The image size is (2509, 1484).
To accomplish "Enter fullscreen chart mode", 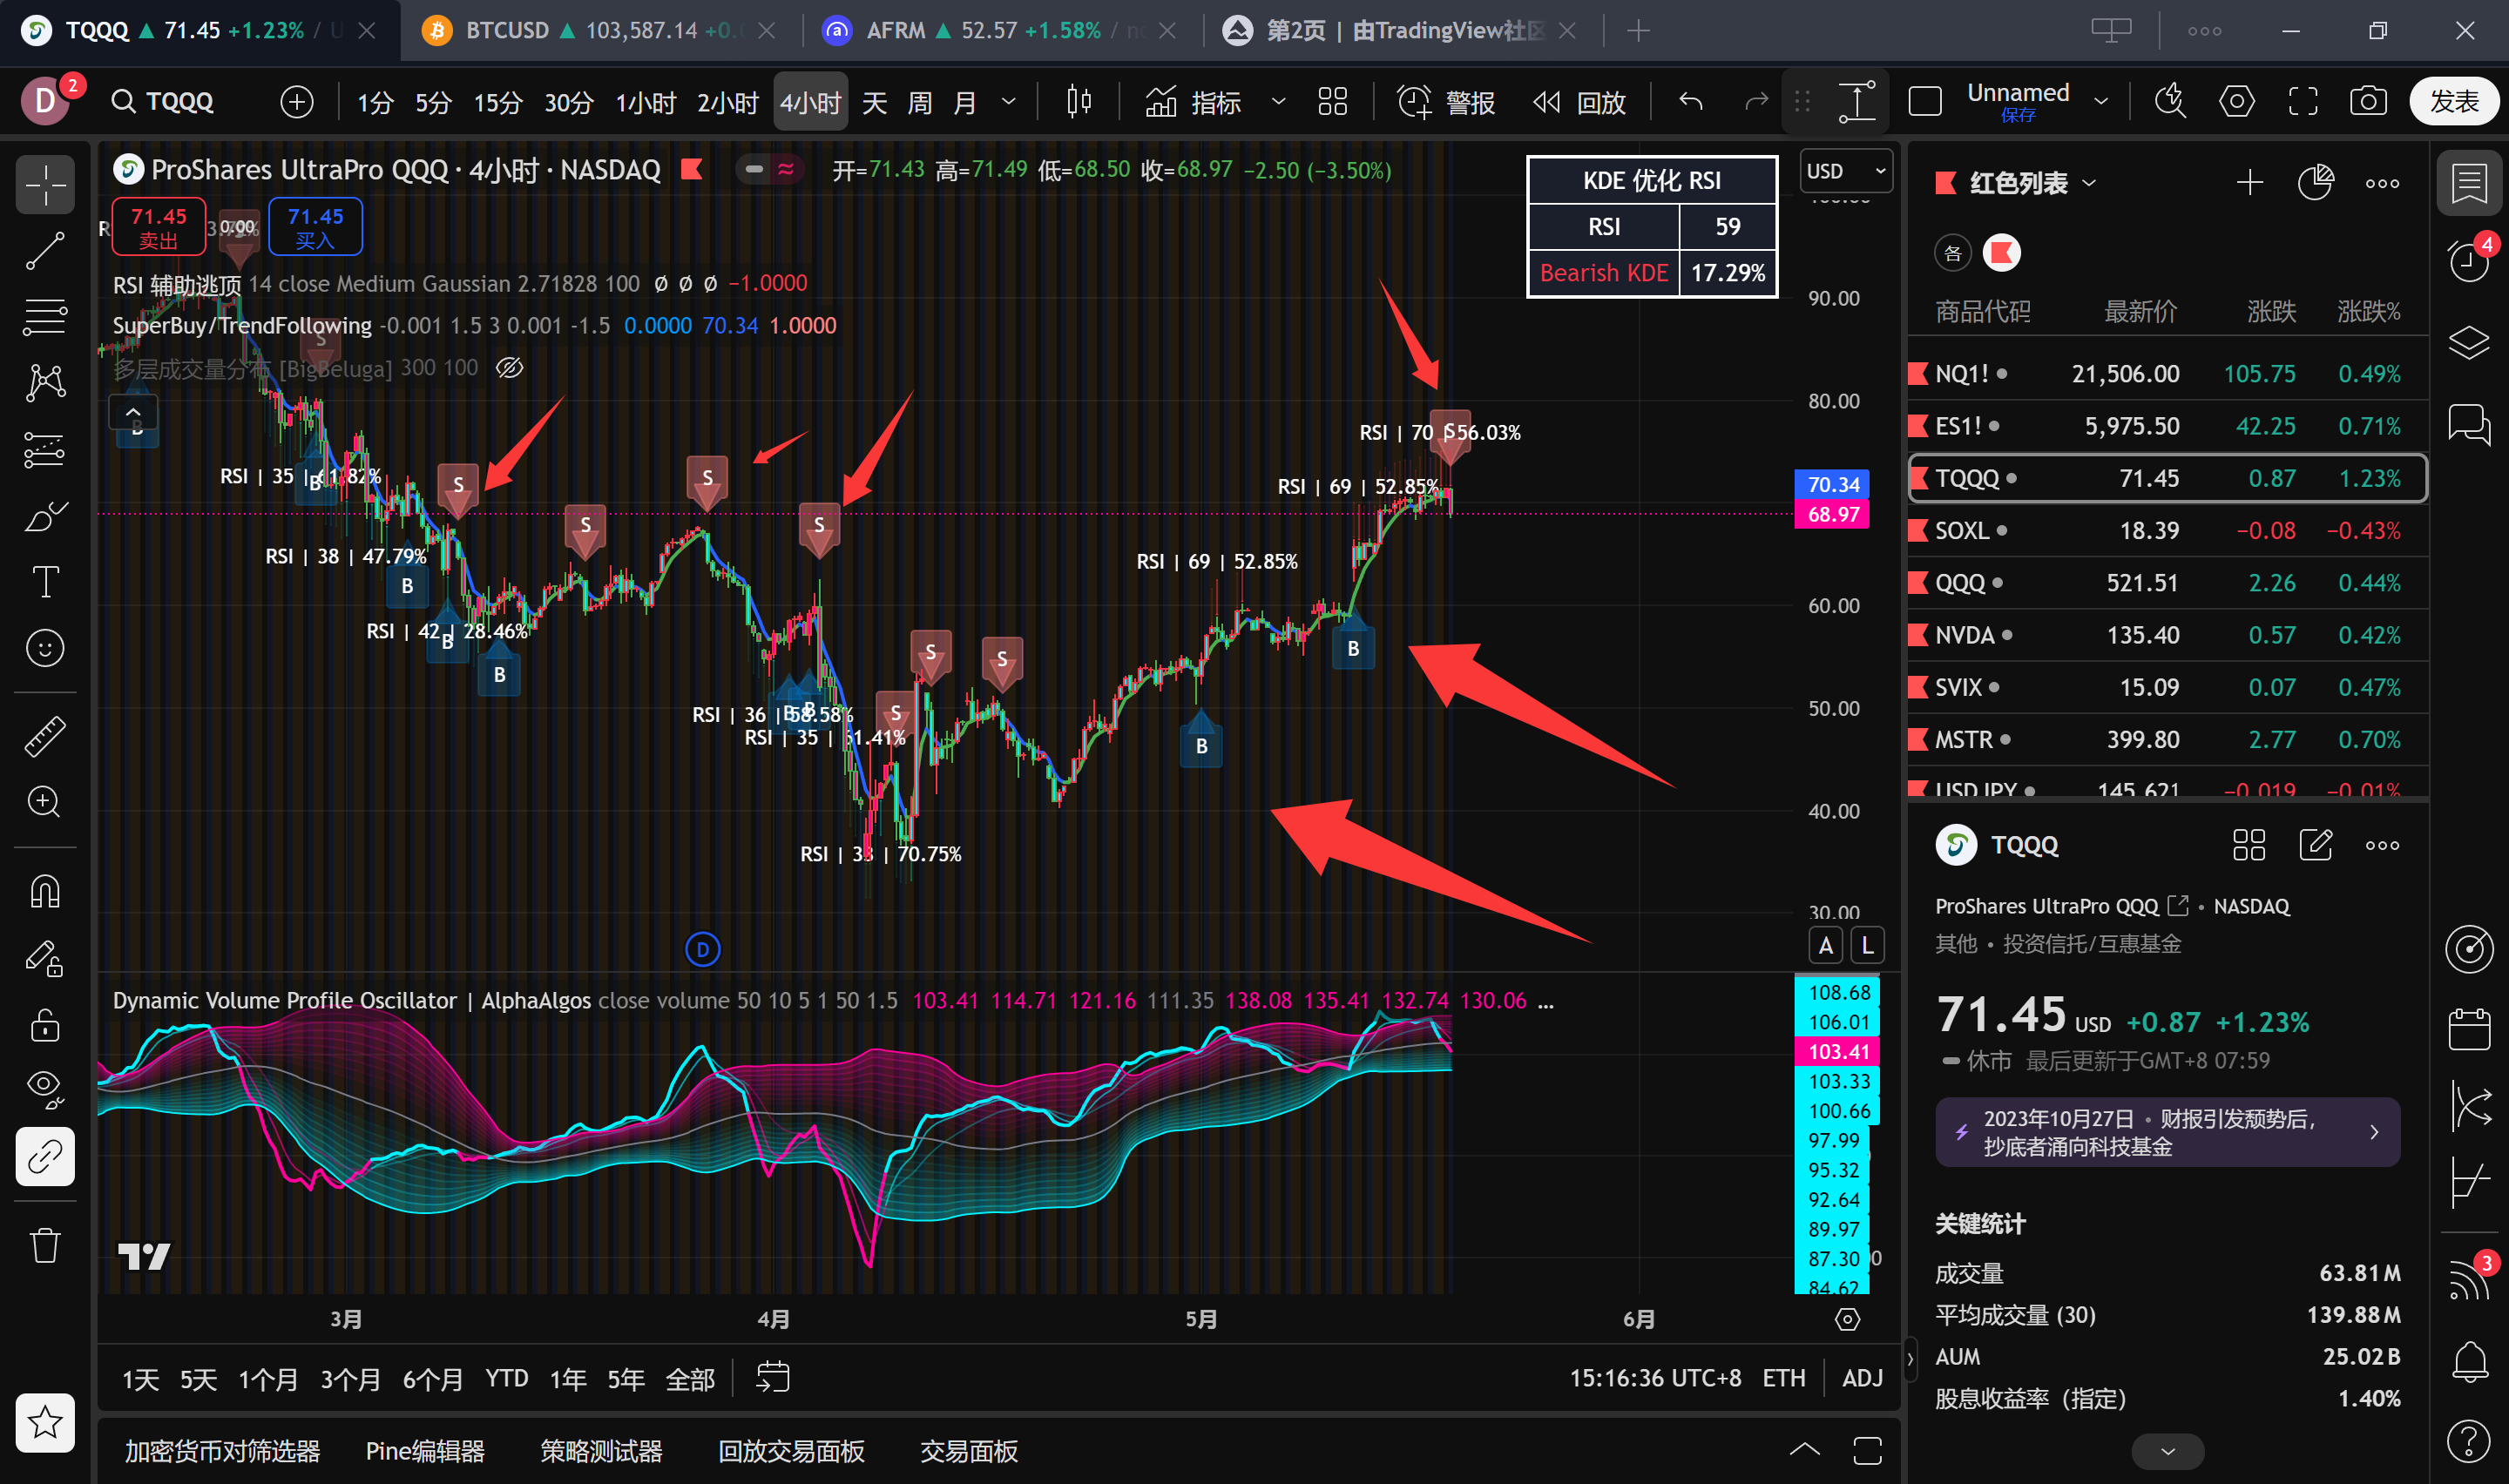I will pyautogui.click(x=2303, y=101).
